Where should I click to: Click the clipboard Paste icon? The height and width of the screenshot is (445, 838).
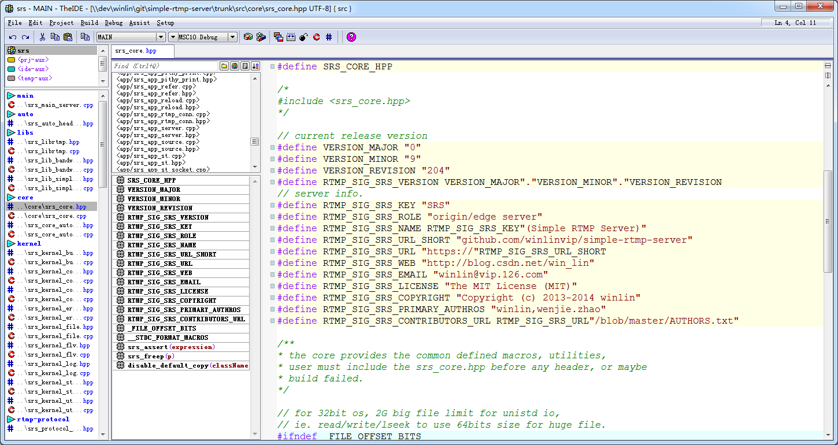pos(68,37)
